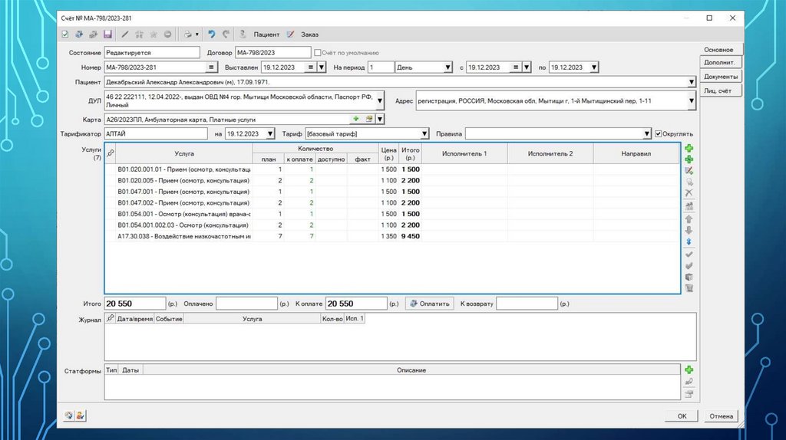This screenshot has width=786, height=440.
Task: Toggle the checkbox next to с date
Action: coord(517,67)
